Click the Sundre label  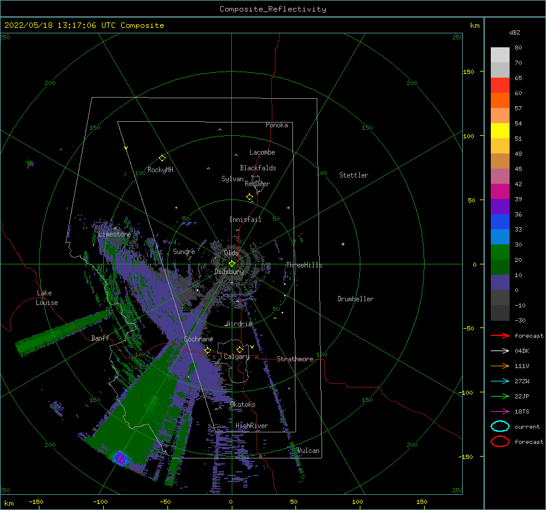click(x=184, y=251)
